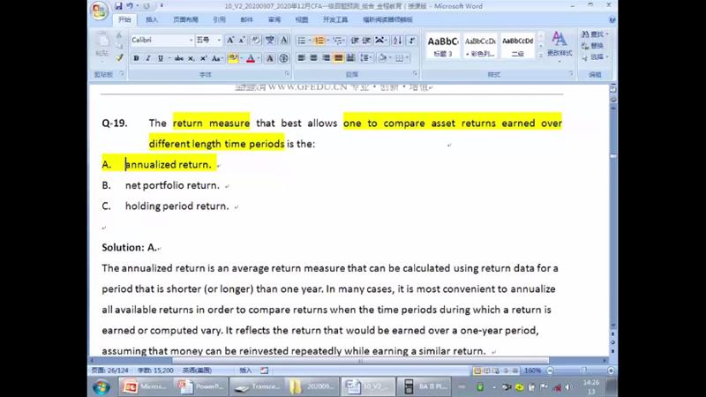This screenshot has height=397, width=706.
Task: Click the Replace (替换) button
Action: 592,46
